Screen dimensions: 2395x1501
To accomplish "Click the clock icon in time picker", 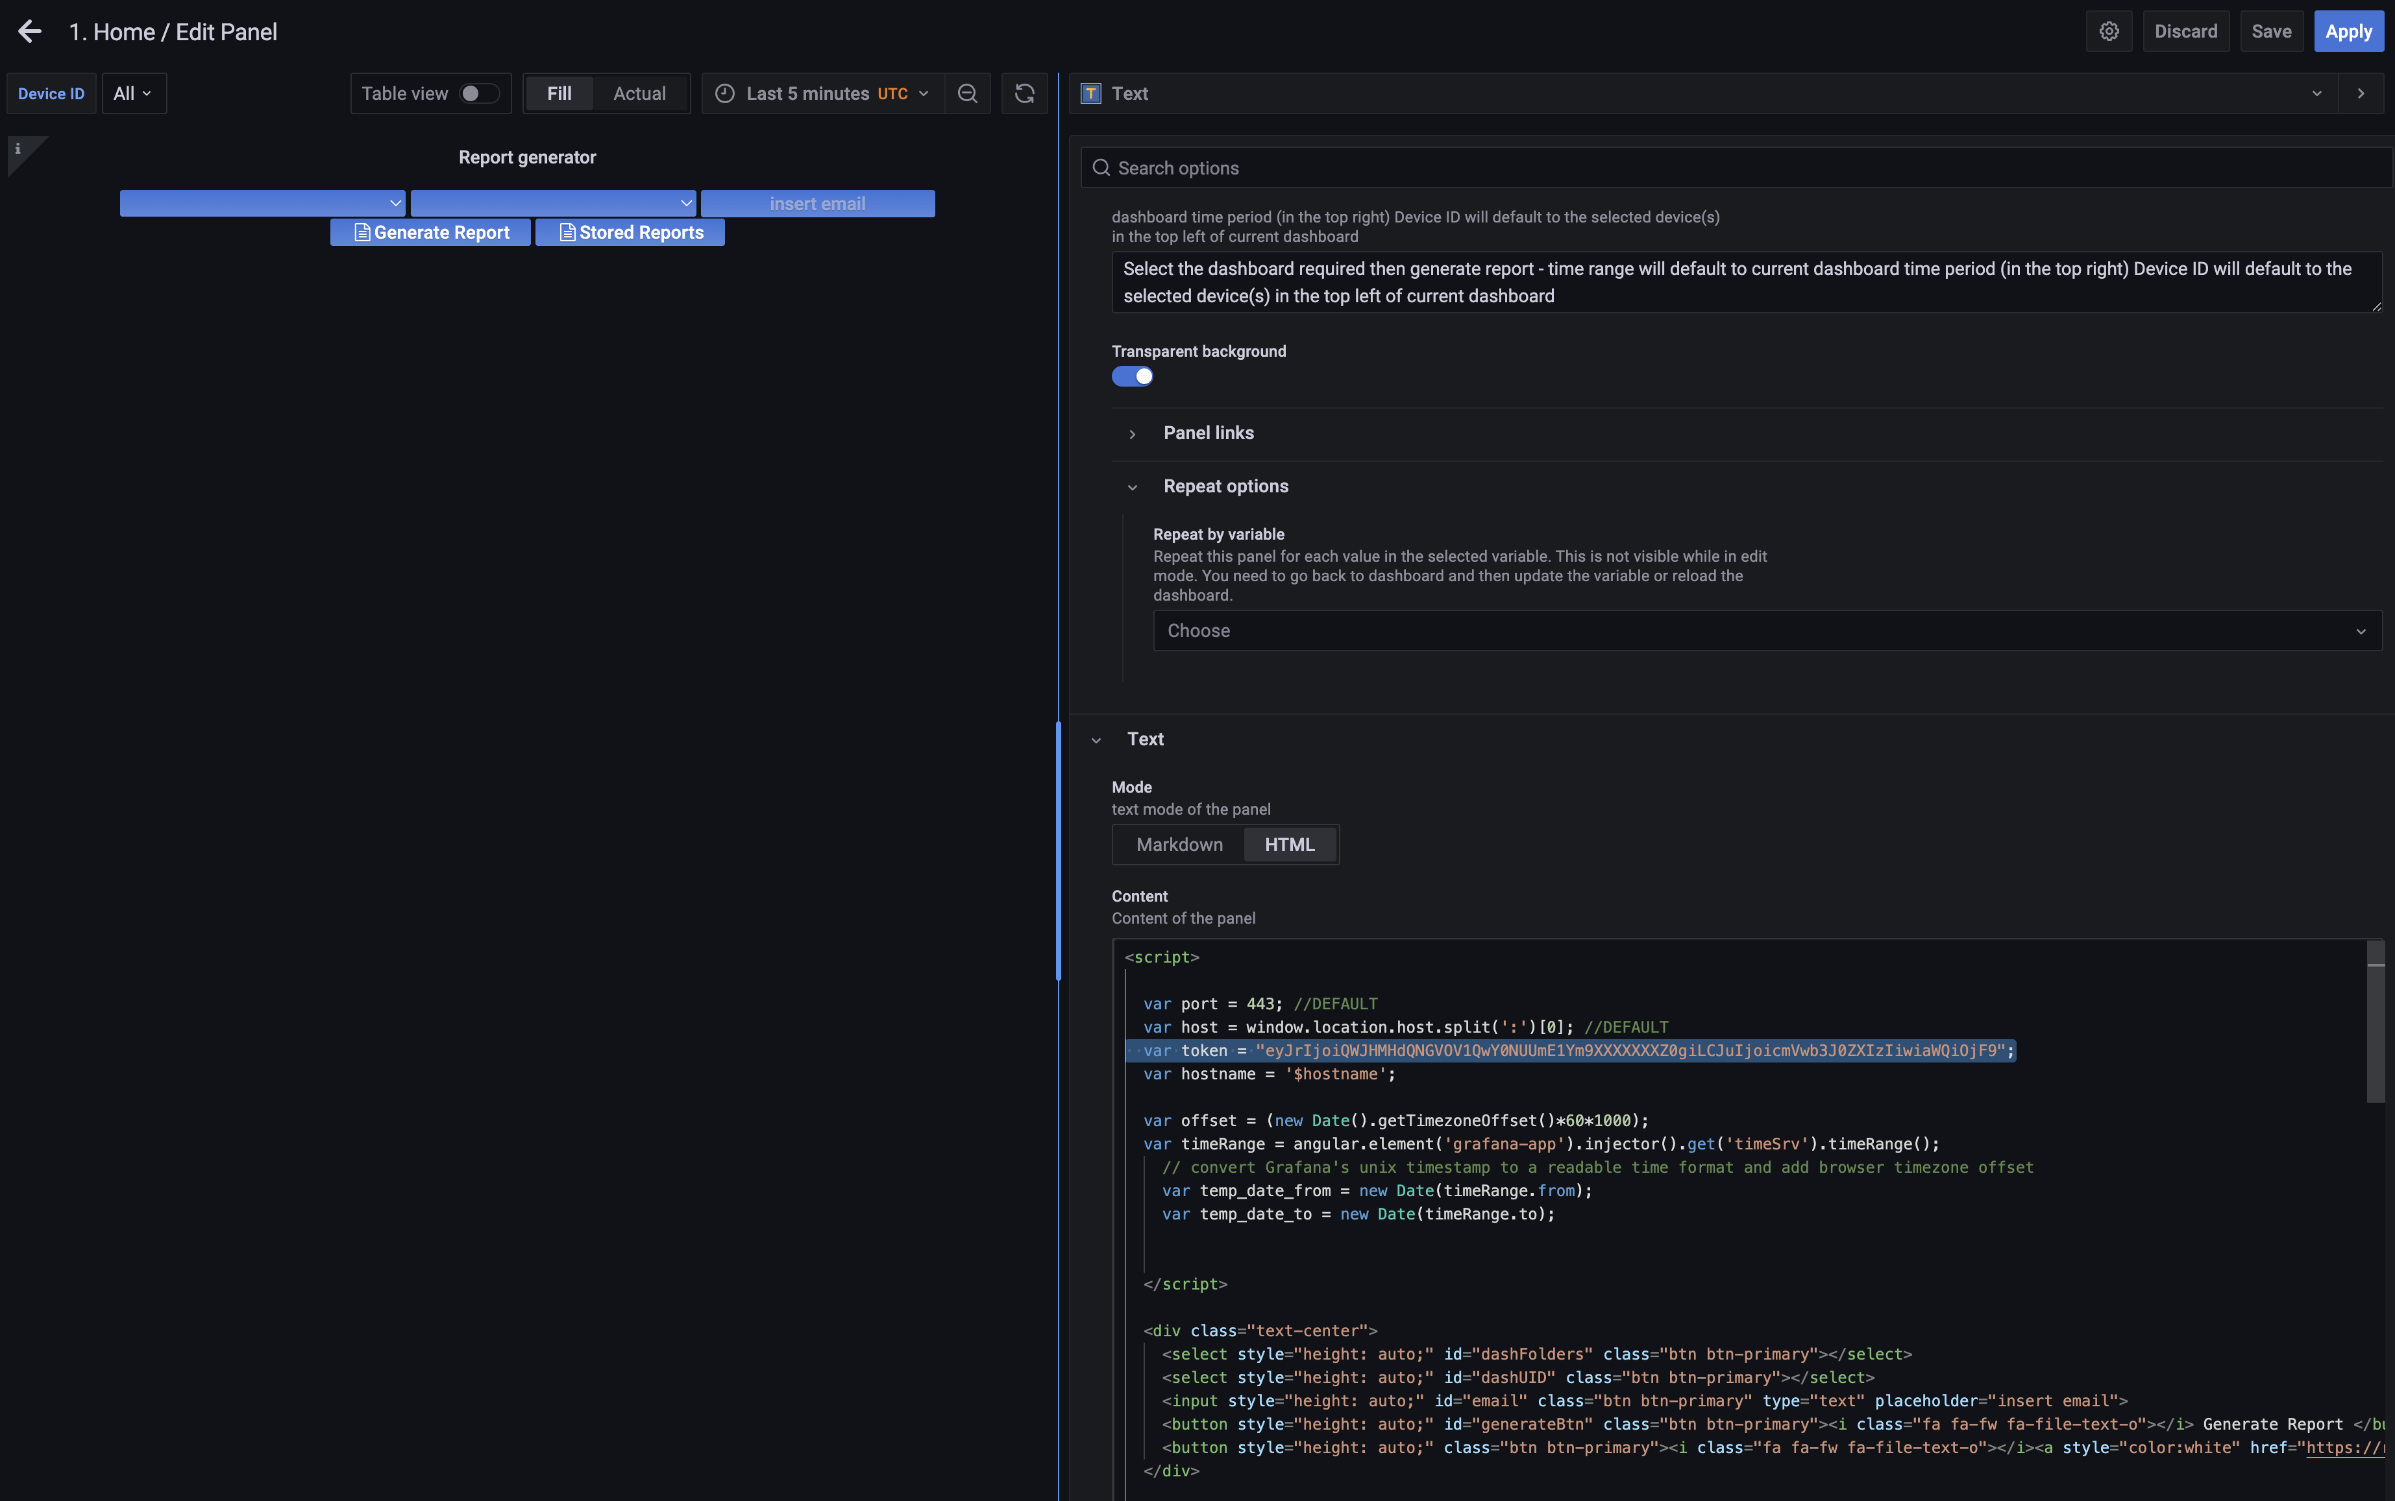I will (x=725, y=93).
